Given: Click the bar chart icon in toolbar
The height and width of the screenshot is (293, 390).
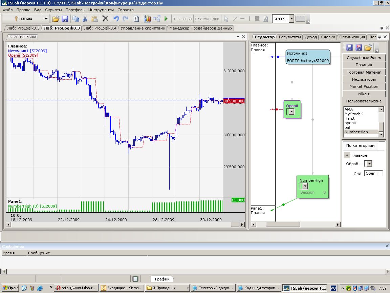Looking at the screenshot, I should click(147, 19).
